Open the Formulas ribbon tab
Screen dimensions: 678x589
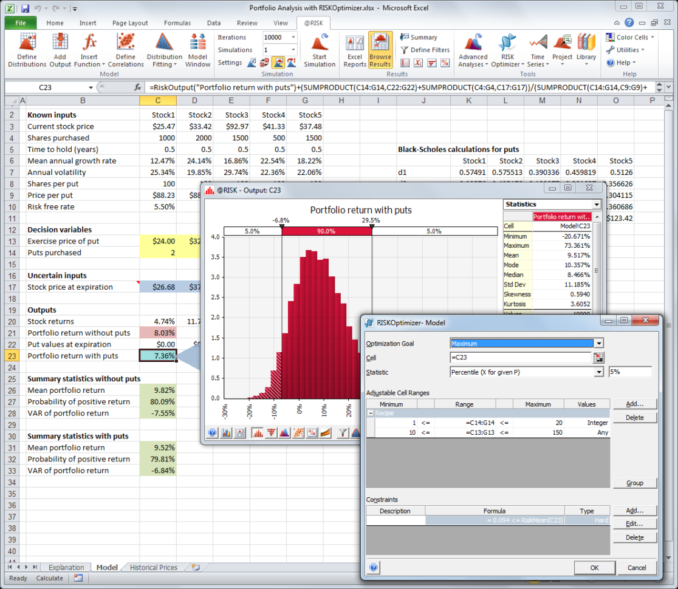point(177,22)
